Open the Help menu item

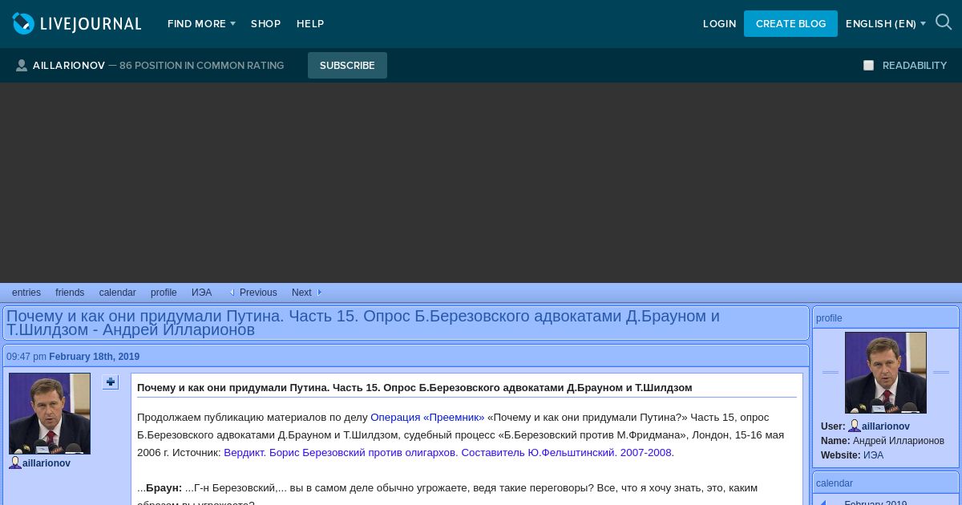click(310, 24)
